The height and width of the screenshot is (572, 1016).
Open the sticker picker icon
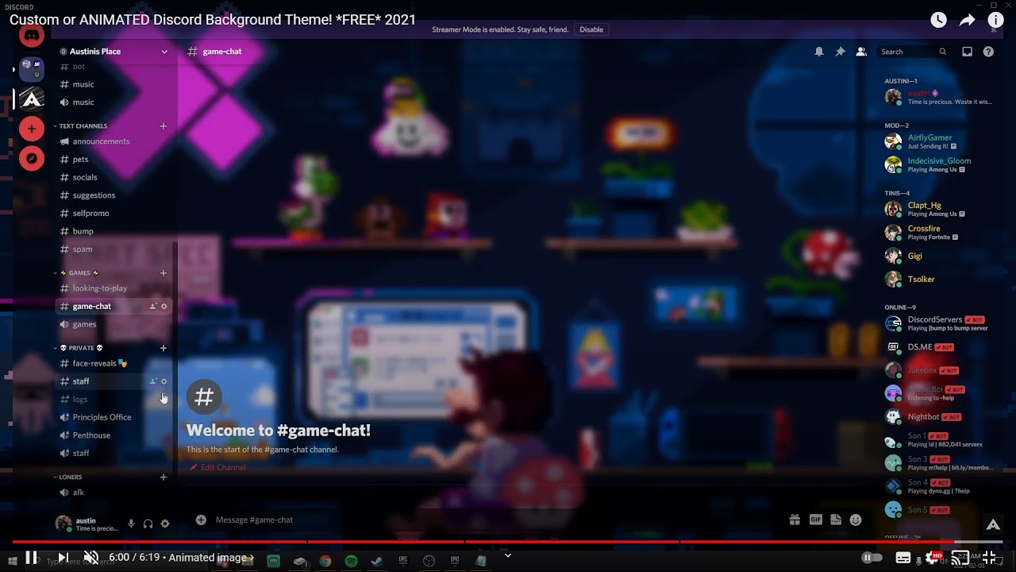(836, 520)
